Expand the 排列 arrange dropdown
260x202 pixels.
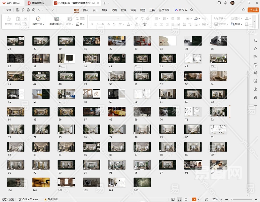(238, 24)
